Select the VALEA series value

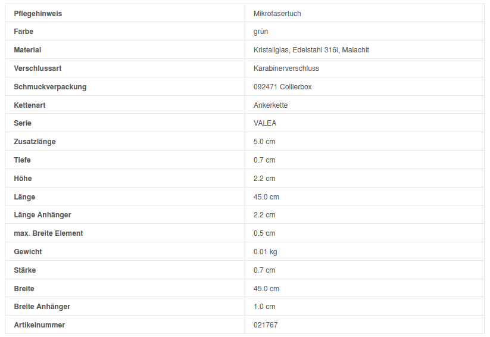265,123
